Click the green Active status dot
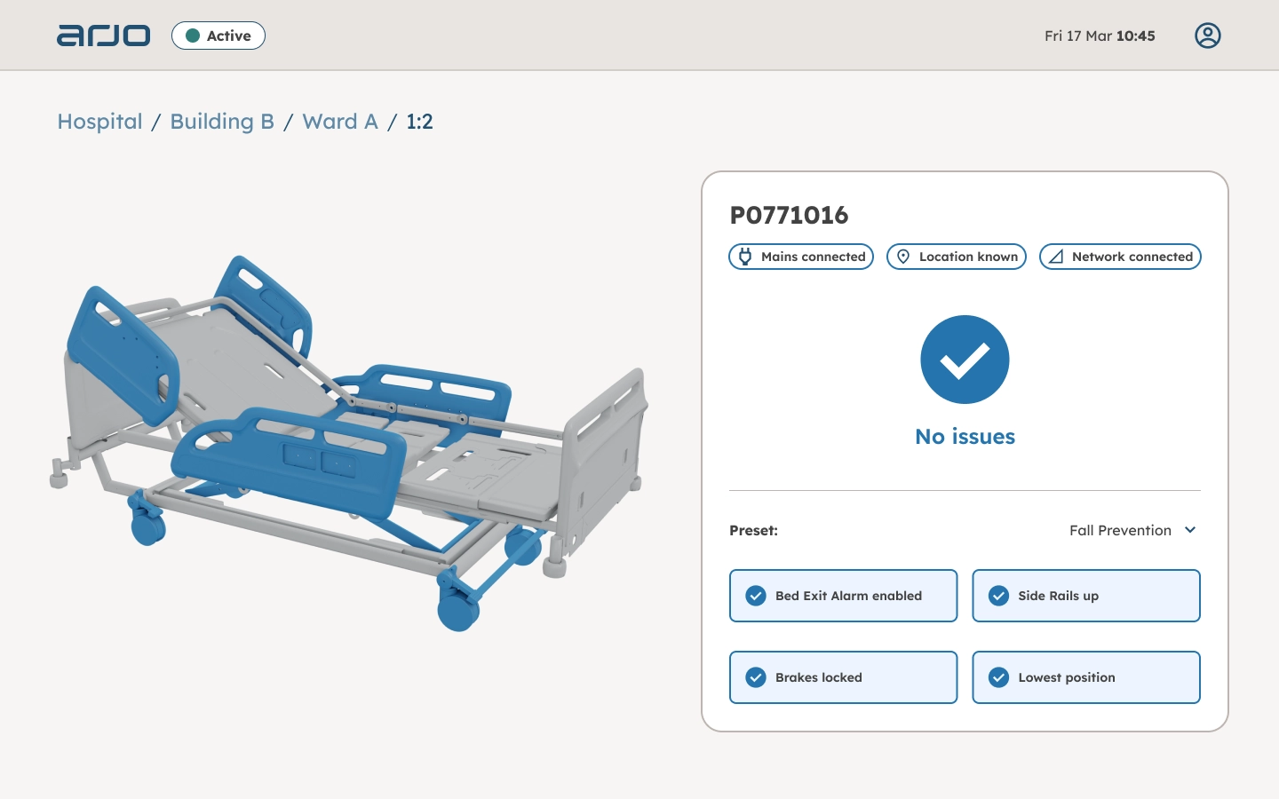 click(x=193, y=36)
